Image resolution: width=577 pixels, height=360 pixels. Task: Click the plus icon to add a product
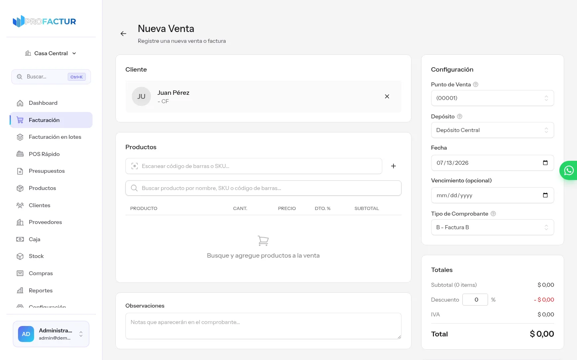[x=393, y=166]
